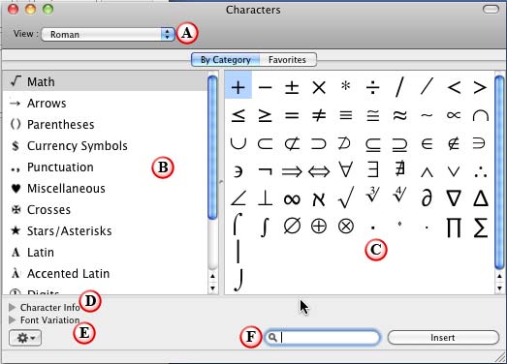Choose the division sign character
The width and height of the screenshot is (507, 364).
pyautogui.click(x=372, y=87)
